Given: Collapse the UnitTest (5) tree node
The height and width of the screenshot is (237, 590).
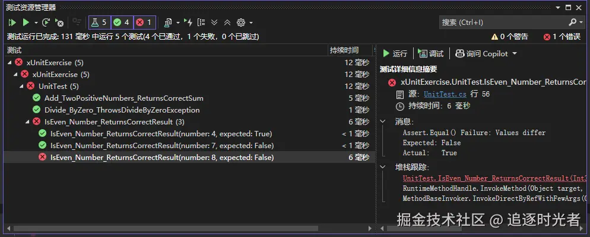Looking at the screenshot, I should click(23, 86).
